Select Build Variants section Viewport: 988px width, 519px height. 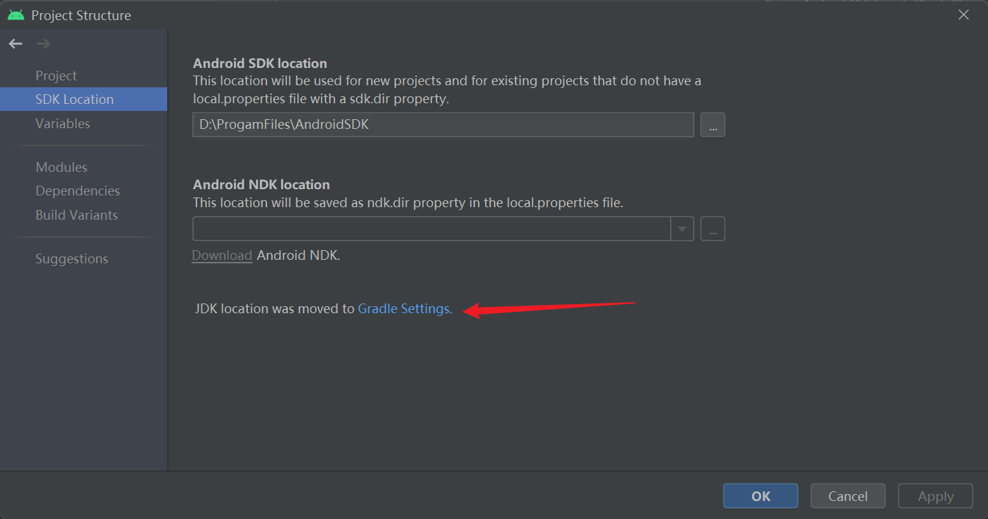click(x=76, y=215)
